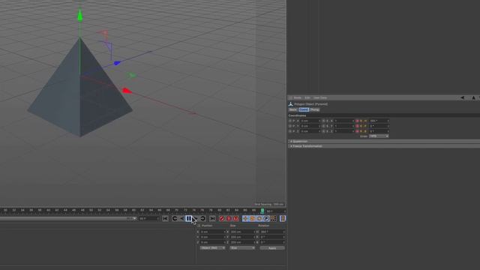Screen dimensions: 480x270
Task: Click Rotation P field in Coordinate Manager
Action: (272, 237)
